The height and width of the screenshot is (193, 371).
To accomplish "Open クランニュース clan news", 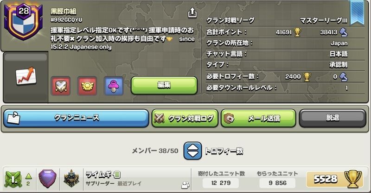I will coord(76,118).
